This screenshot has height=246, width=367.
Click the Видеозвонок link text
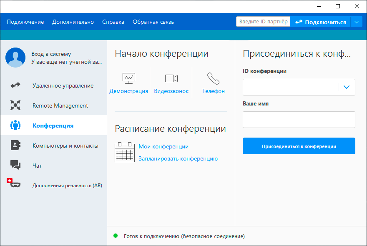171,91
